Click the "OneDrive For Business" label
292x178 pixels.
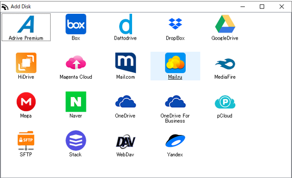(x=175, y=118)
